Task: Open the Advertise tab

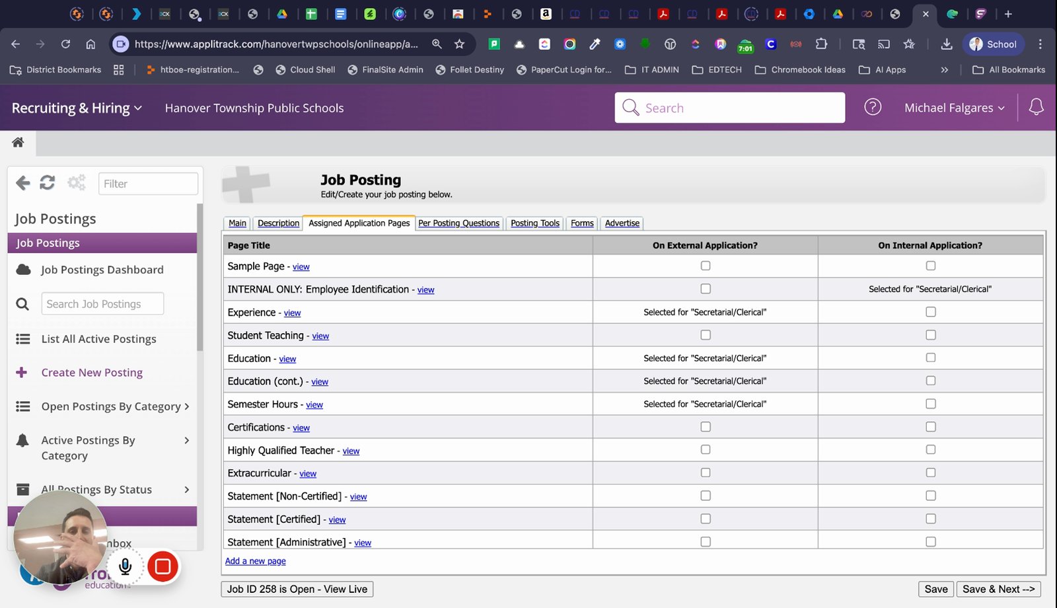Action: (x=622, y=223)
